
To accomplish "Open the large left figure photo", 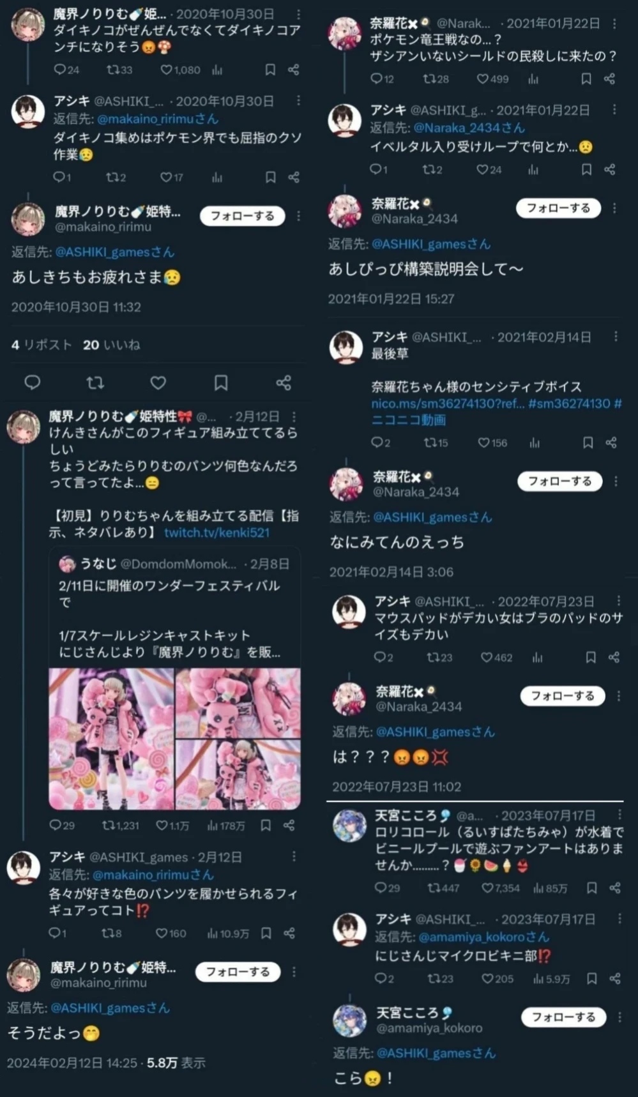I will pyautogui.click(x=112, y=739).
